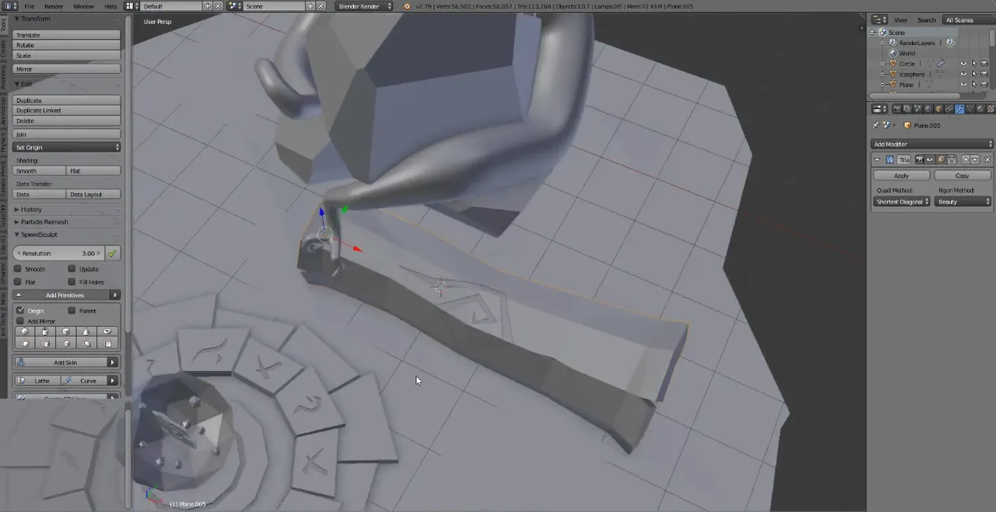Move the Triangulate modifier down
The image size is (996, 512).
pyautogui.click(x=975, y=160)
